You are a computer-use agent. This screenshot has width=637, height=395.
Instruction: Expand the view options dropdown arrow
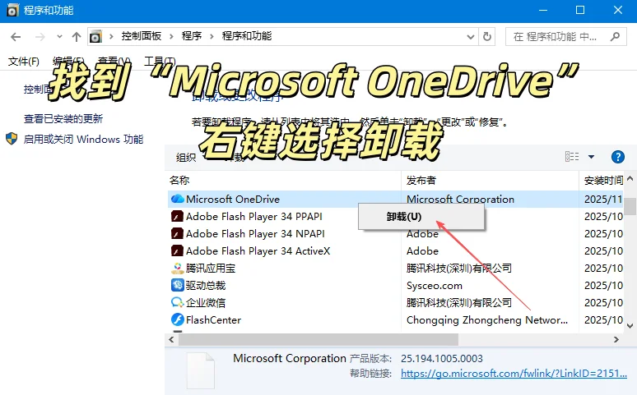591,157
